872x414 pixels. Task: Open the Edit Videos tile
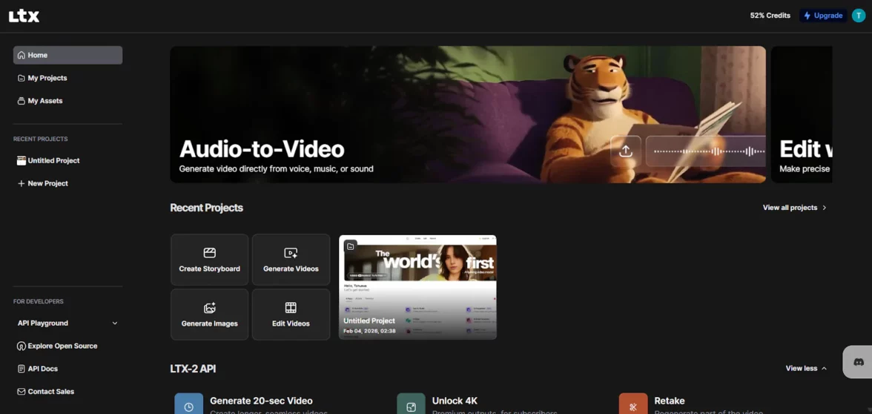[x=291, y=315]
